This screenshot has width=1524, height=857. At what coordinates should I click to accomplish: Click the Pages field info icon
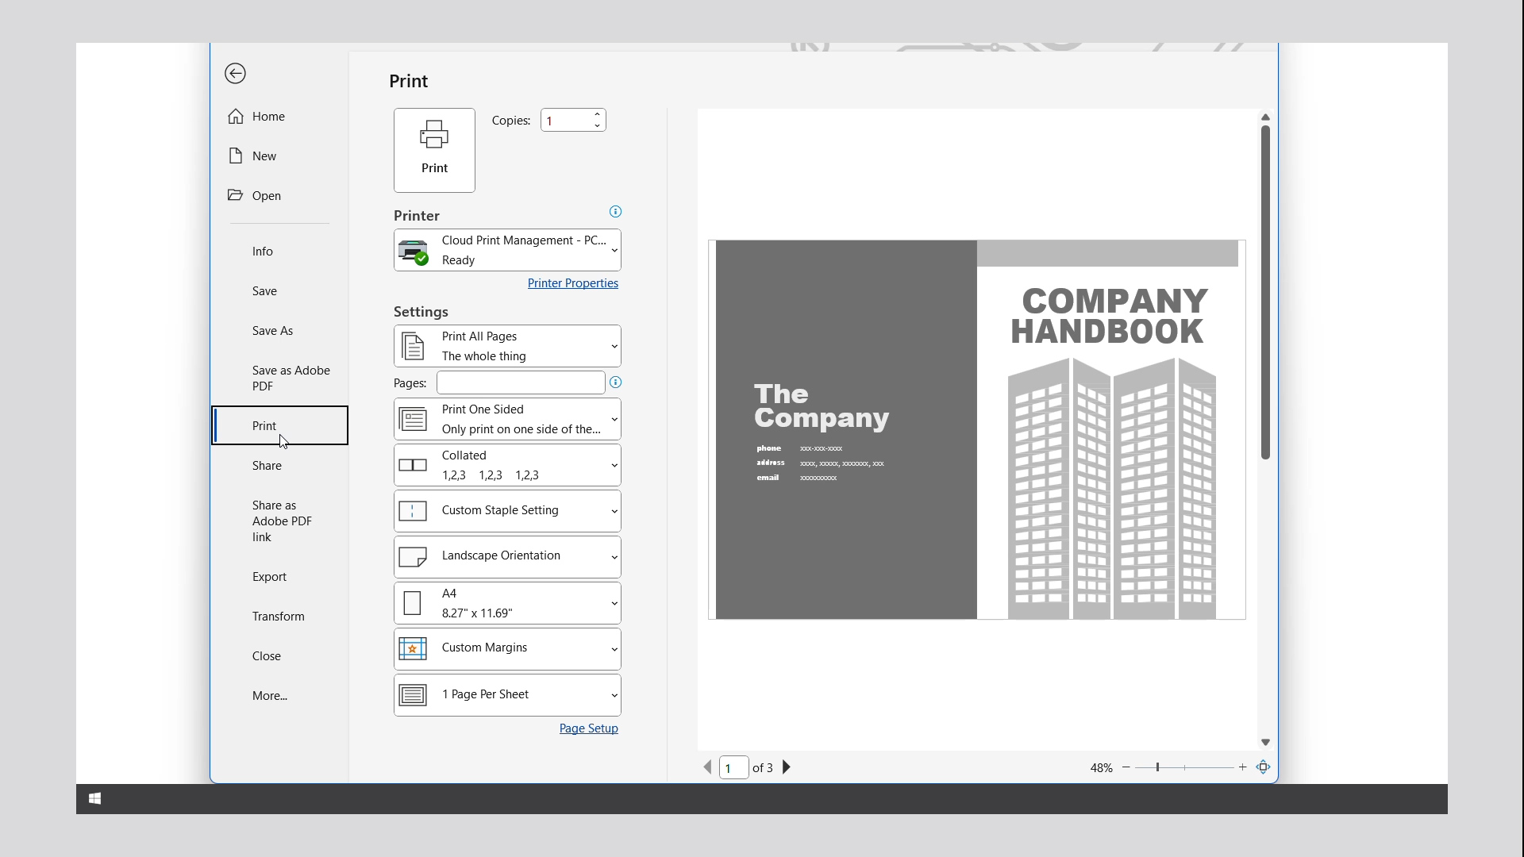point(615,382)
